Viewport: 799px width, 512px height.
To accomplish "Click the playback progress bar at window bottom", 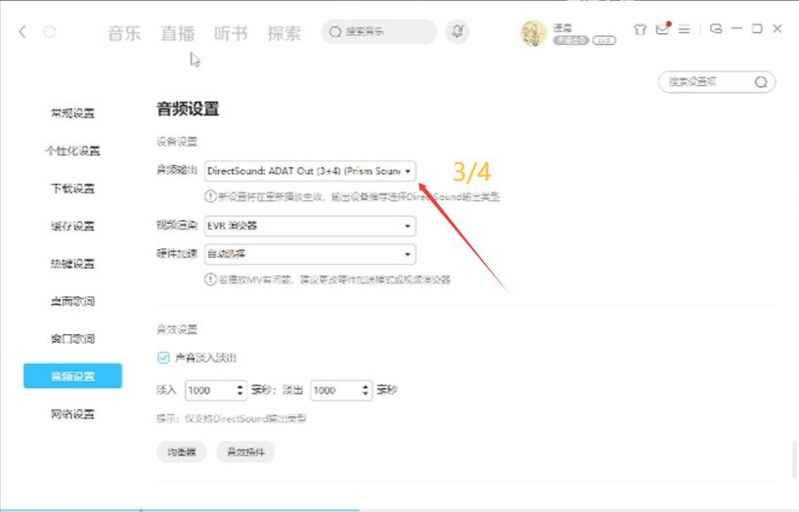I will pos(399,509).
